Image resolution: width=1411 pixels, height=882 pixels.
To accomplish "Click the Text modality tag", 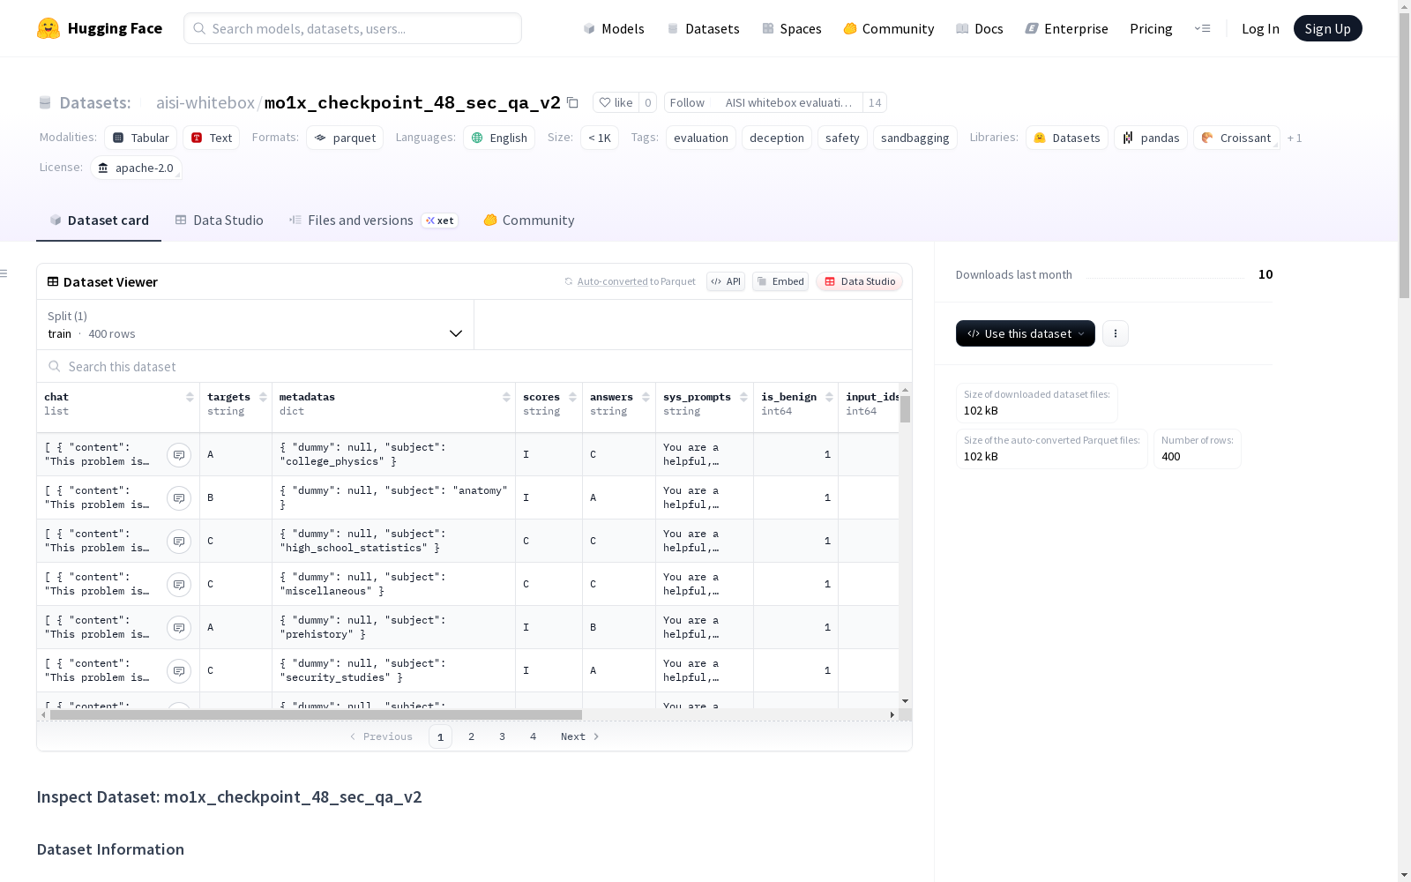I will (212, 138).
